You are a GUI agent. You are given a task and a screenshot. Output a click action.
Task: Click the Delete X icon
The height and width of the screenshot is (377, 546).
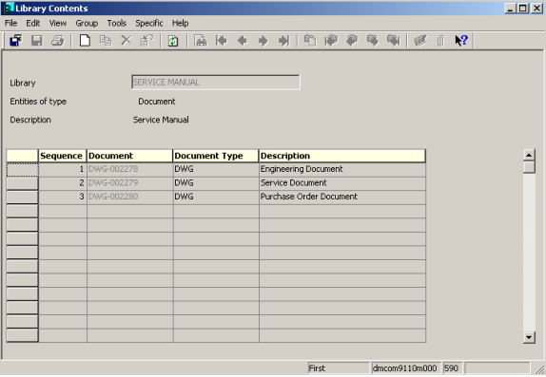127,41
